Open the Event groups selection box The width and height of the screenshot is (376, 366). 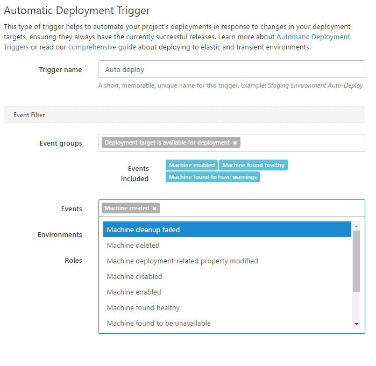[301, 143]
